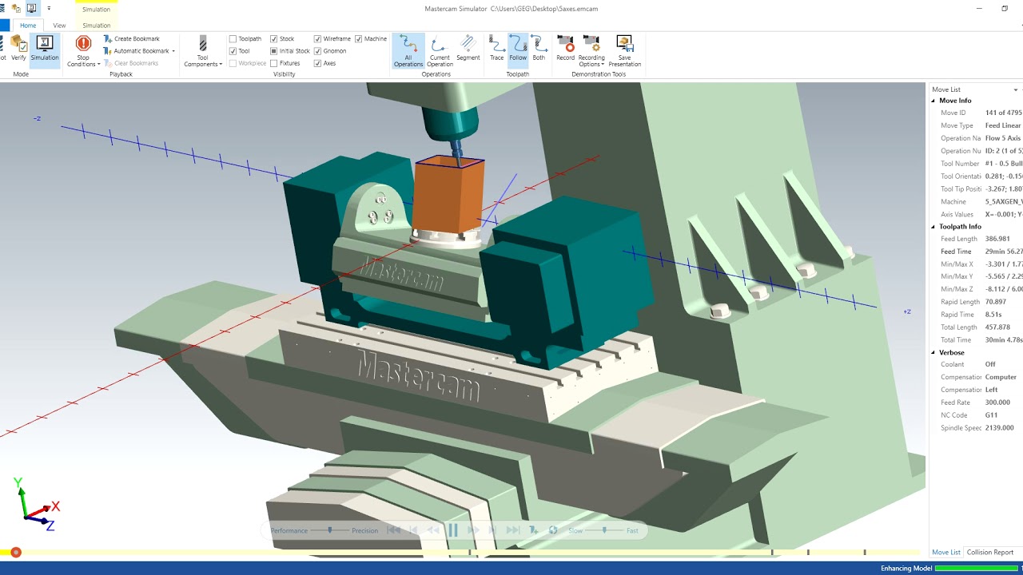The height and width of the screenshot is (575, 1023).
Task: Pause the simulation playback
Action: 453,530
